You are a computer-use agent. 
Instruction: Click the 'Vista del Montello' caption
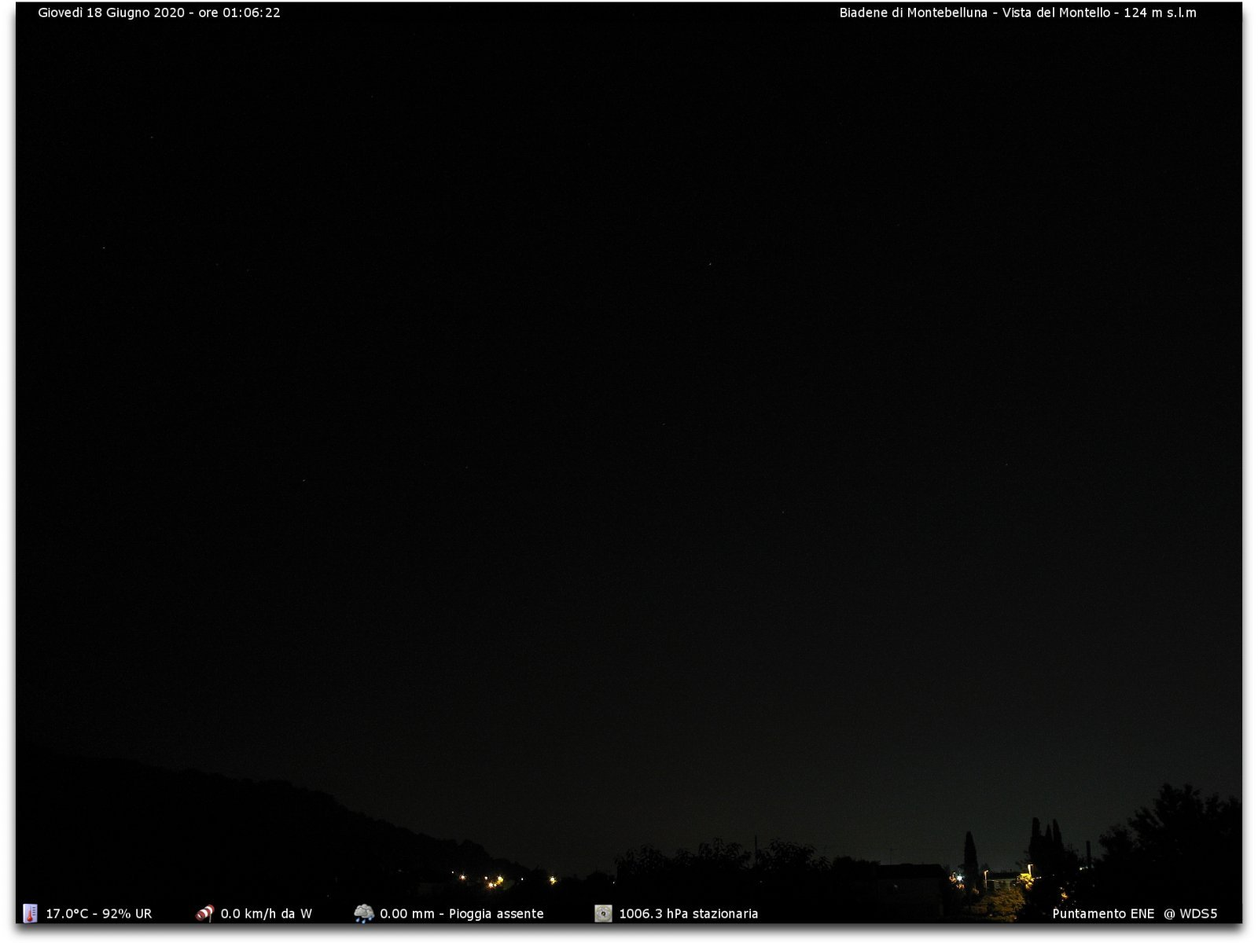pos(1056,13)
